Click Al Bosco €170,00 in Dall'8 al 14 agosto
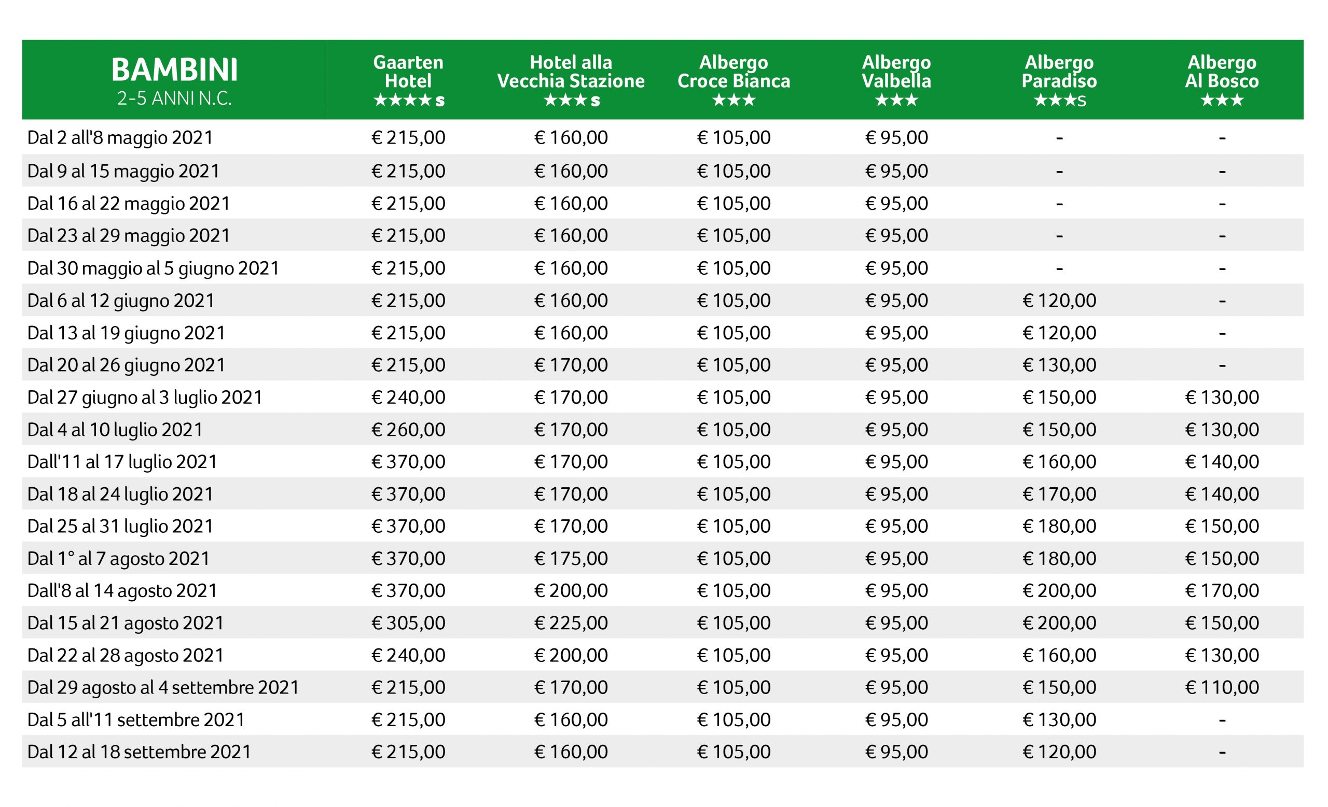This screenshot has height=807, width=1328. [x=1222, y=590]
